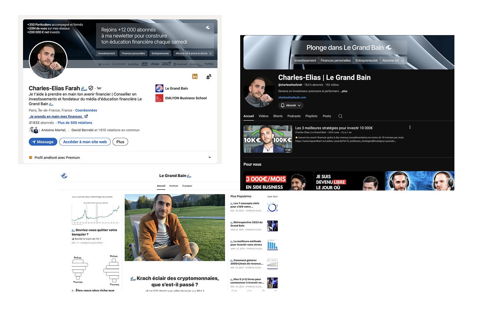Open 'Rétrospective 2023 du Grand Bain' post
The height and width of the screenshot is (317, 480).
[x=246, y=224]
